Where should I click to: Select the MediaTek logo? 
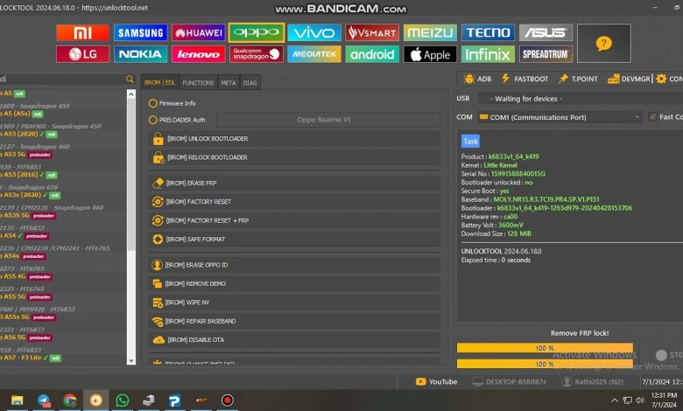[x=314, y=54]
